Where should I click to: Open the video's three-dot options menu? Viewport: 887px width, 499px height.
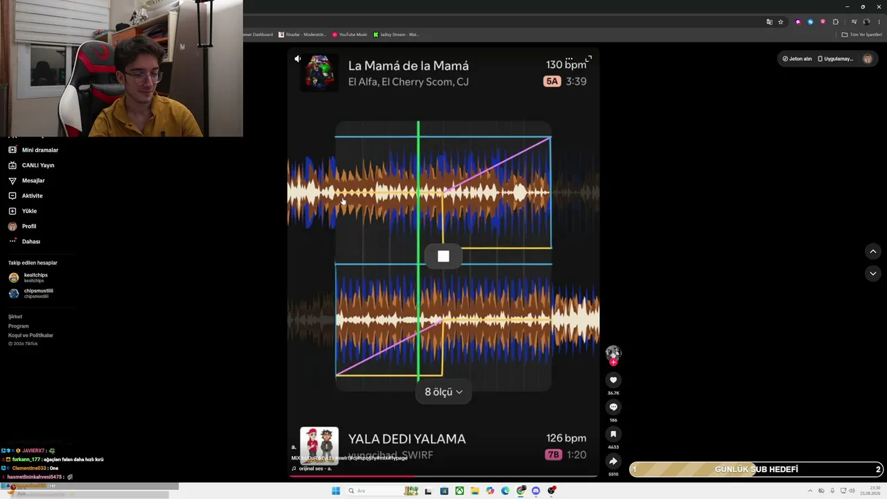[569, 59]
